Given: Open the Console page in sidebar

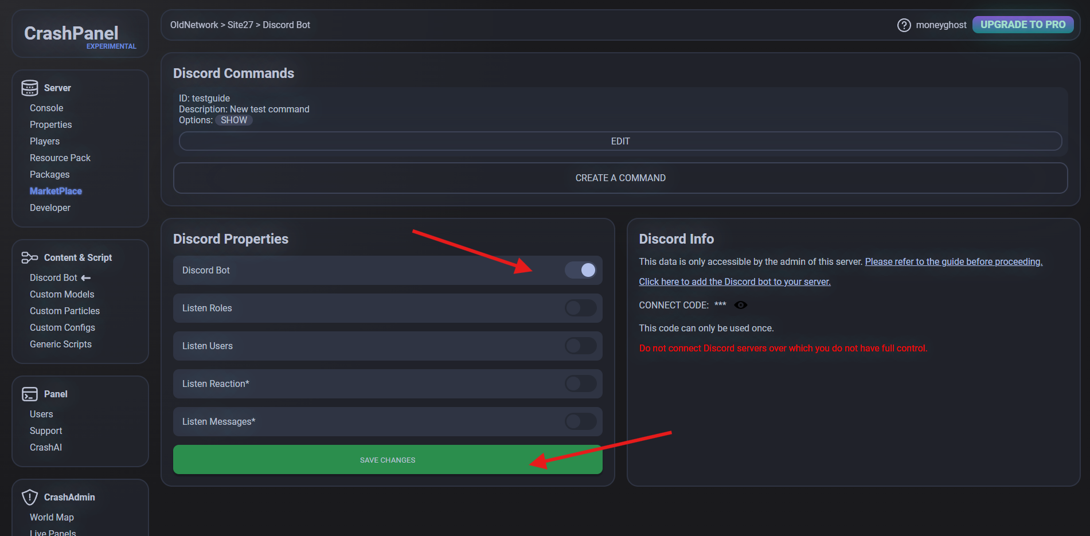Looking at the screenshot, I should pyautogui.click(x=46, y=108).
